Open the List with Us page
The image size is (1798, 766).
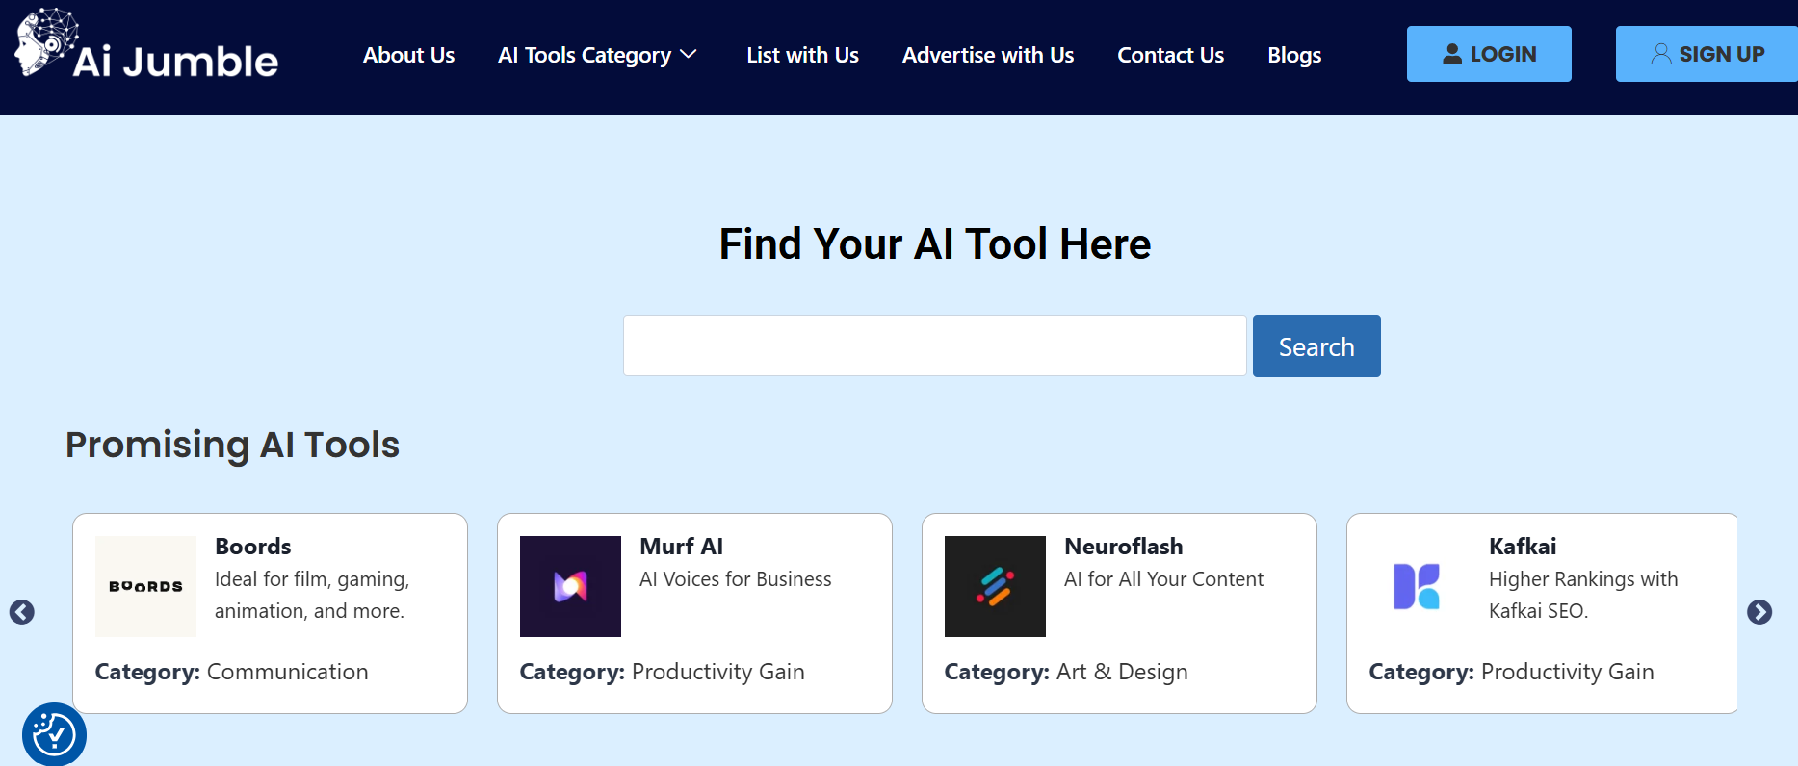[802, 55]
